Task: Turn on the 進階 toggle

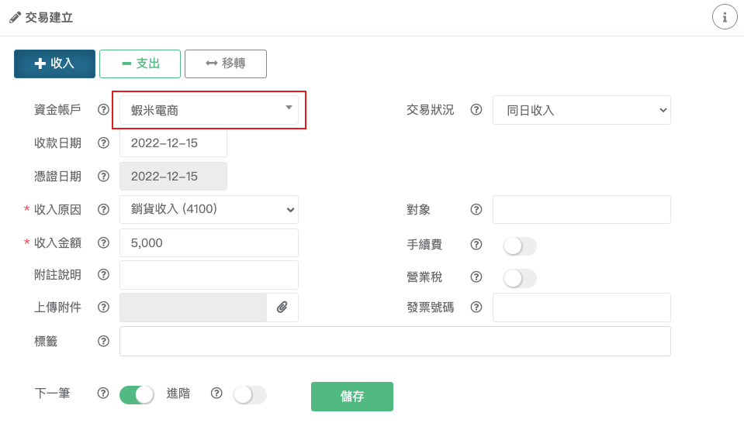Action: (x=250, y=395)
